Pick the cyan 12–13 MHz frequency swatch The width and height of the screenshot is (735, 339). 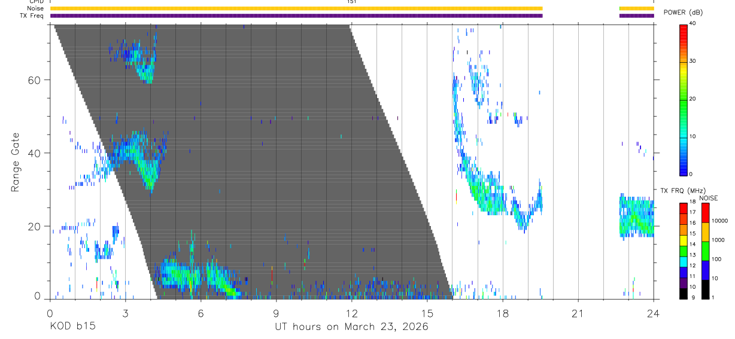click(684, 261)
